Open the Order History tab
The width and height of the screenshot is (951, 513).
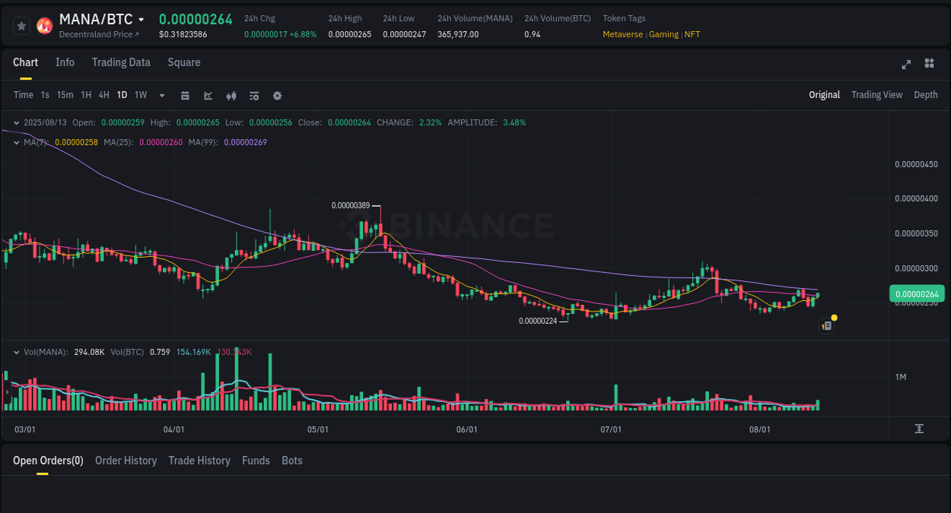(x=126, y=460)
